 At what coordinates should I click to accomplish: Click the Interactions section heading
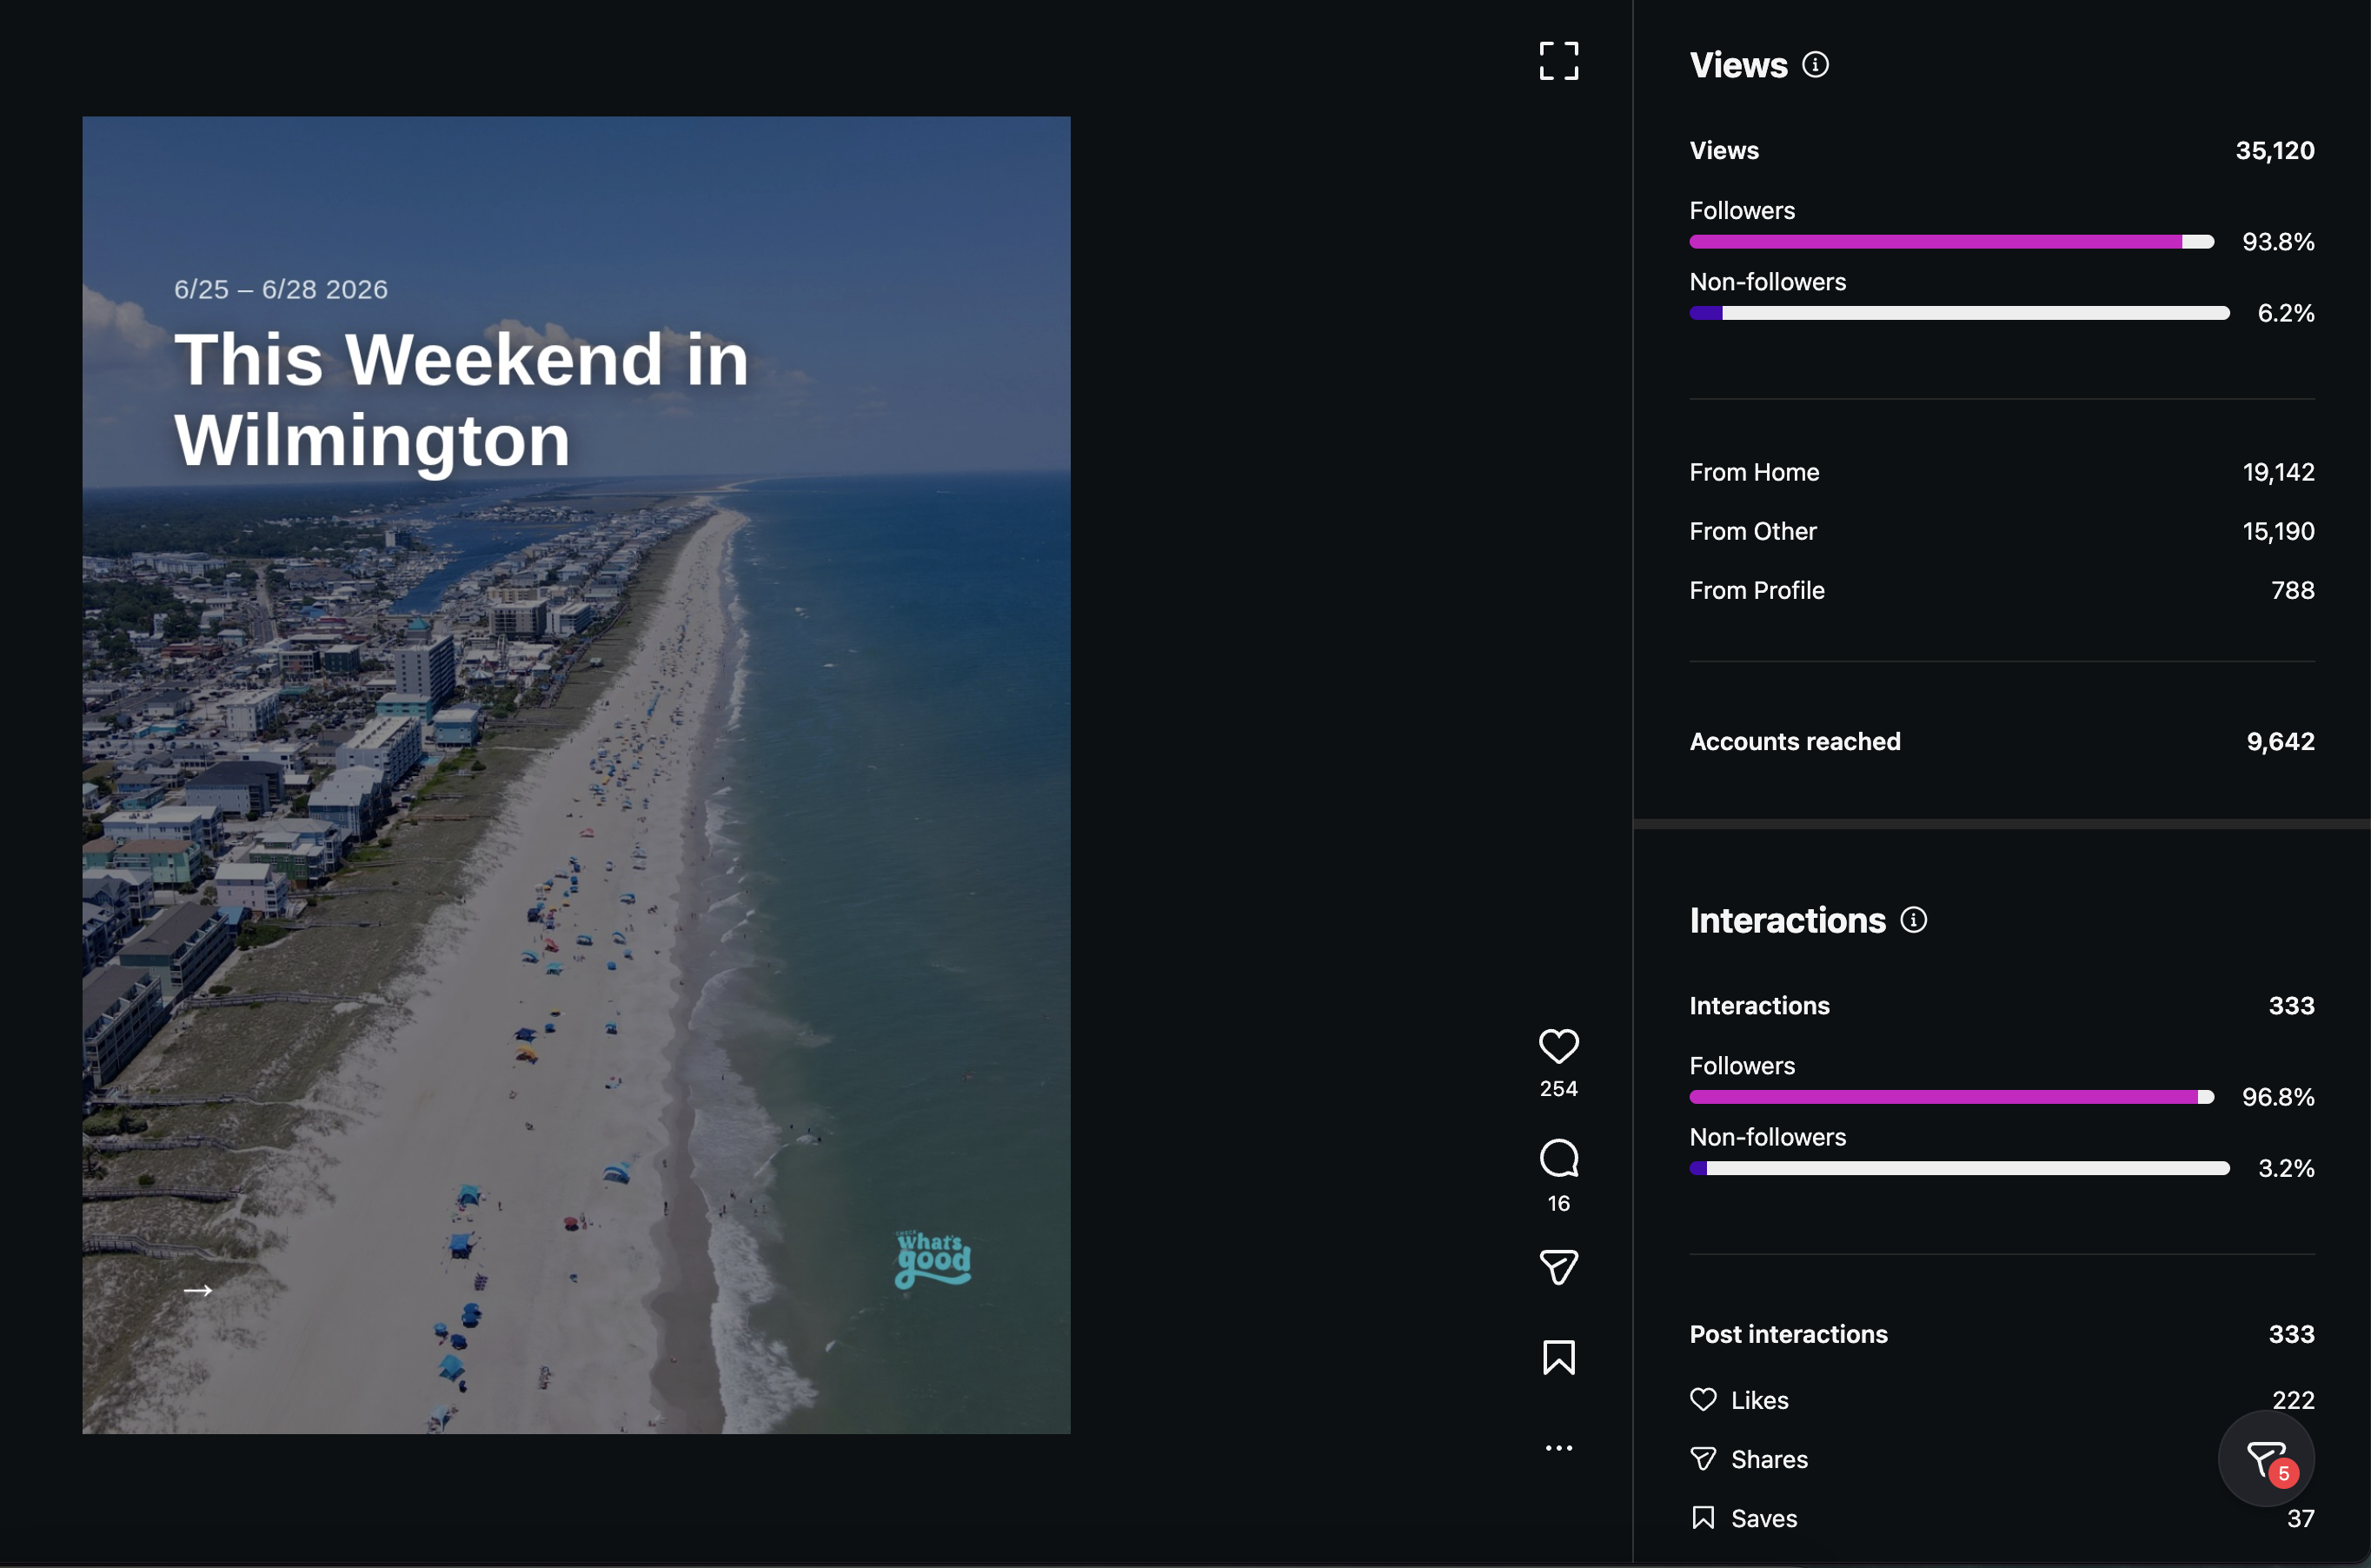(x=1787, y=920)
